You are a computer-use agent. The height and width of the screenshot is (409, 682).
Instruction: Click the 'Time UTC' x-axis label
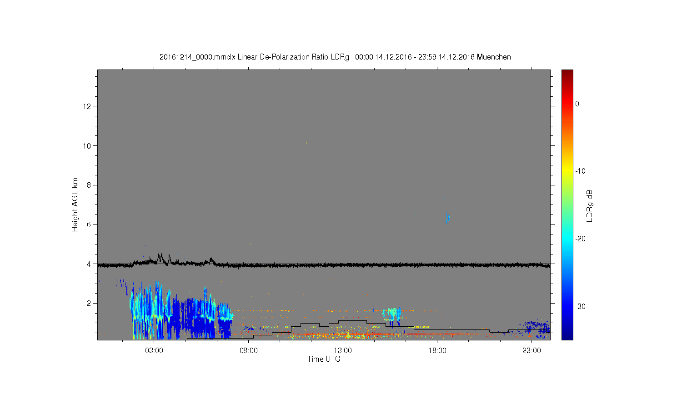(324, 359)
